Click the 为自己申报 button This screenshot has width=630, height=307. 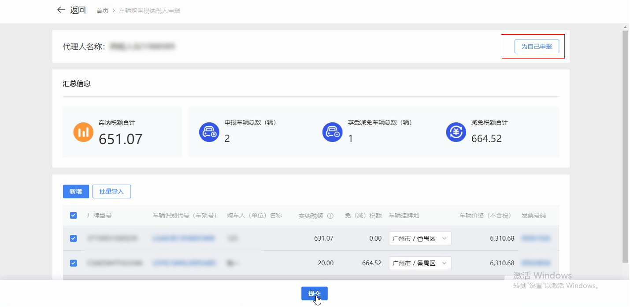click(x=536, y=46)
